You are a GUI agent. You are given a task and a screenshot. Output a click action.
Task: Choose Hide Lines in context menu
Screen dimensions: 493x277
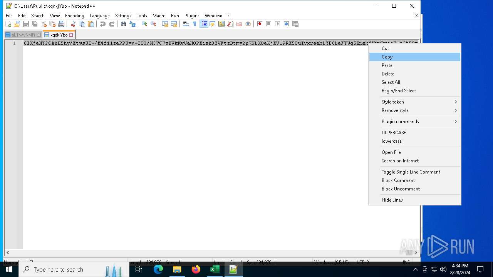click(415, 200)
